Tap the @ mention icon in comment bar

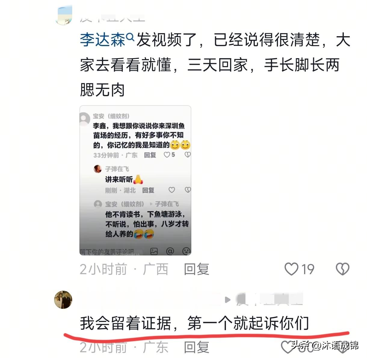click(170, 251)
